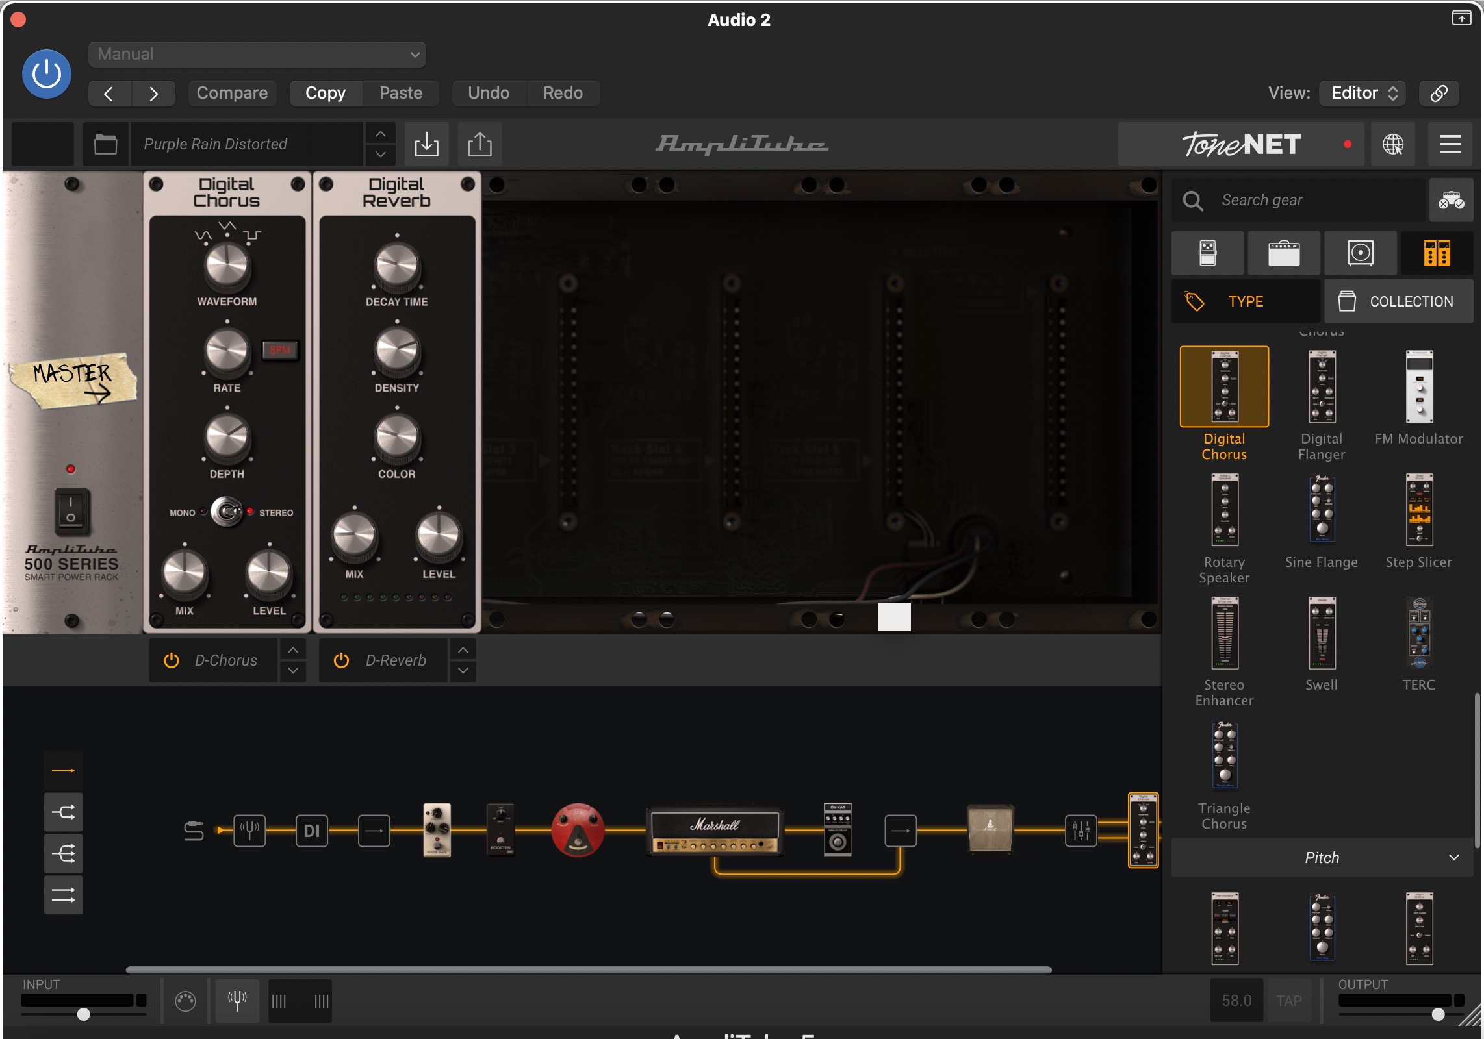The height and width of the screenshot is (1039, 1484).
Task: Click the Digital Chorus WAVEFORM knob
Action: point(227,266)
